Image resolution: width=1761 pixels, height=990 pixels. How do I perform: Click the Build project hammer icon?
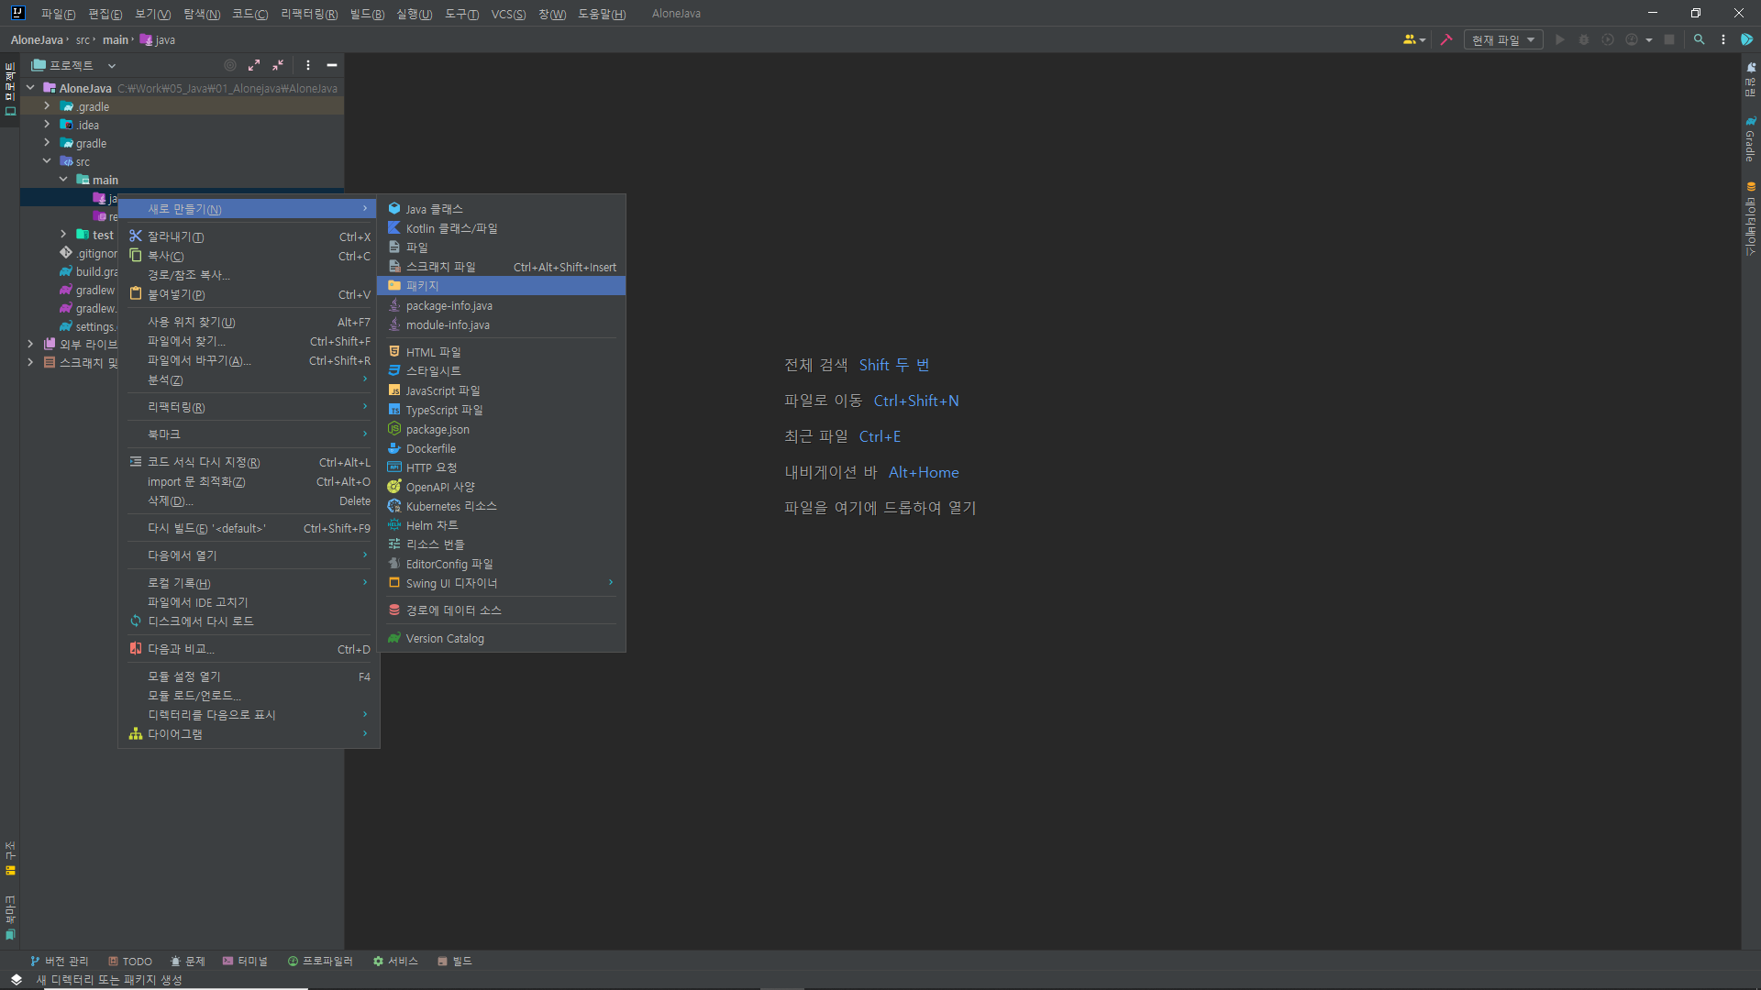[x=1446, y=39]
